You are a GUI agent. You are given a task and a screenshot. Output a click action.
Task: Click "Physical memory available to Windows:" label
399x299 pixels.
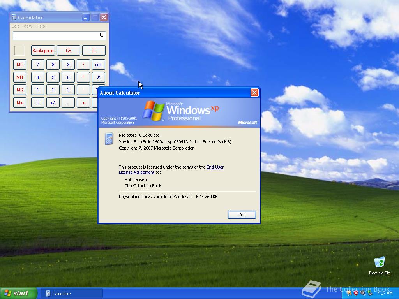point(155,197)
